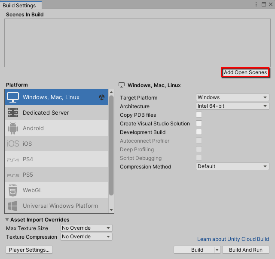Enable Copy PDB files checkbox
The height and width of the screenshot is (259, 275).
(199, 115)
